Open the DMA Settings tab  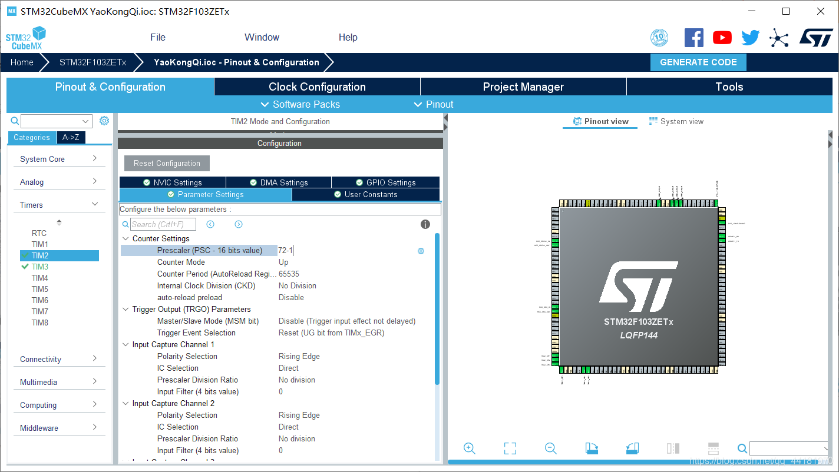pos(279,182)
